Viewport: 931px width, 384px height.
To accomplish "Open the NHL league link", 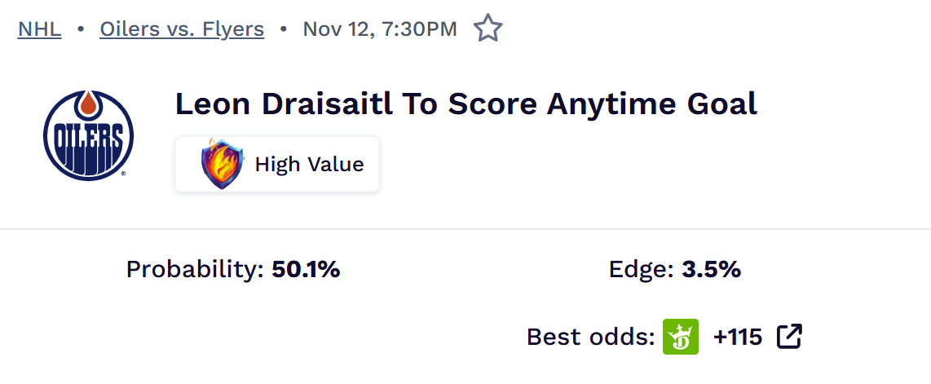I will (39, 29).
